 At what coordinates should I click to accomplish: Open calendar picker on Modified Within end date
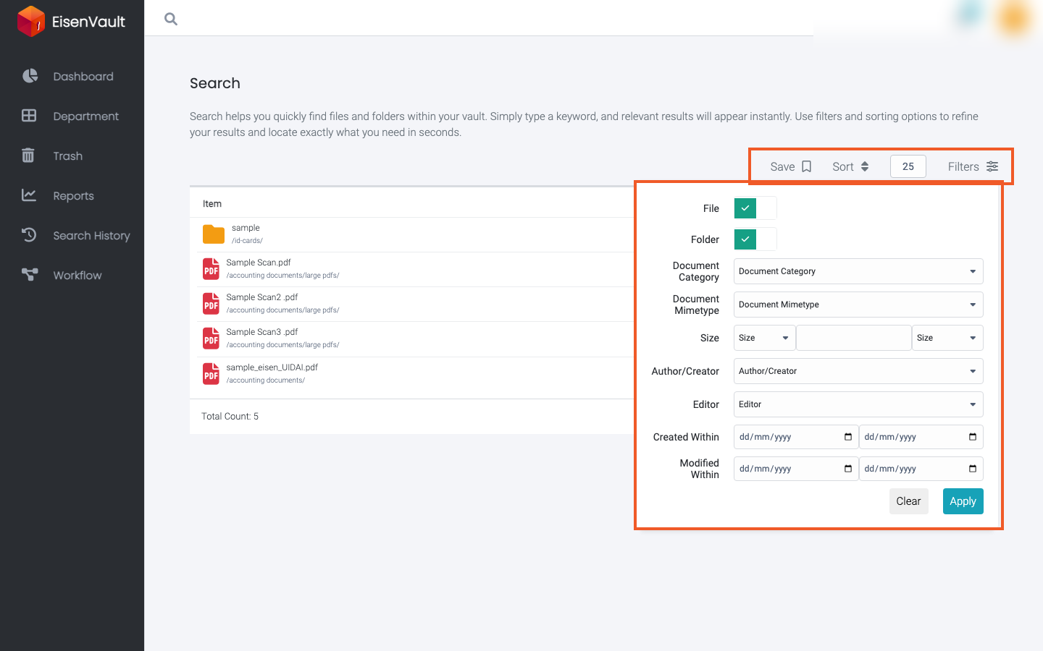point(973,469)
